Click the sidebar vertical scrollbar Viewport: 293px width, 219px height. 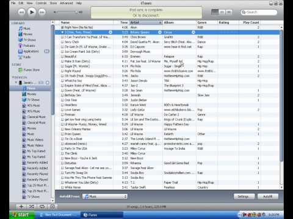pyautogui.click(x=52, y=70)
